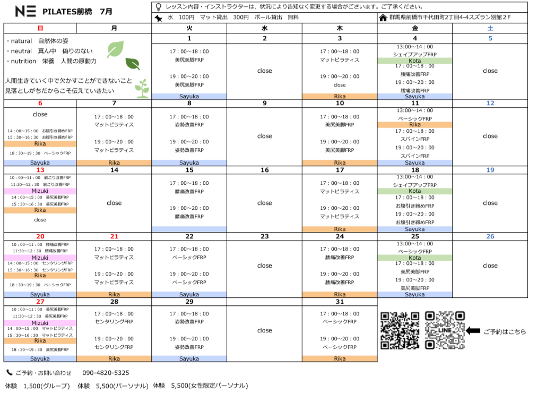This screenshot has width=546, height=420.
Task: Select the red holiday date 21
Action: pyautogui.click(x=114, y=236)
